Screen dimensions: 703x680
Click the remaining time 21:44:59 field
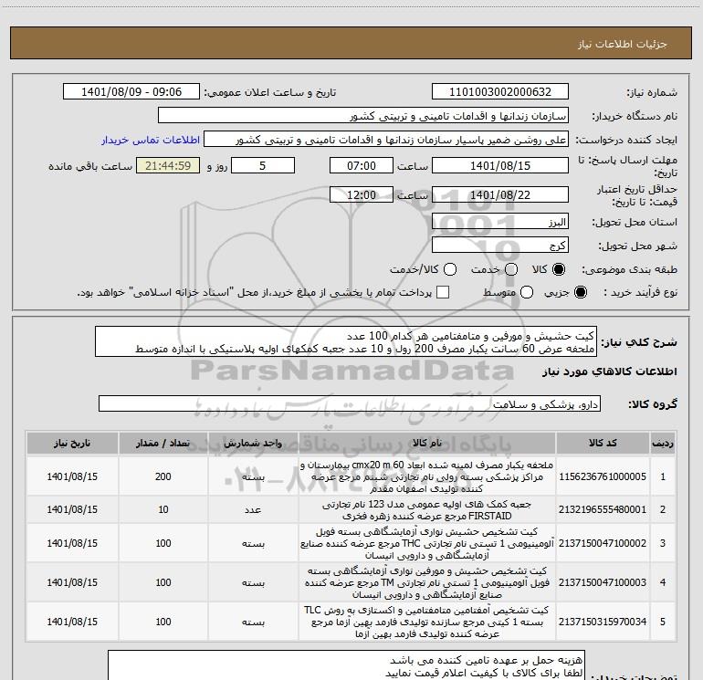coord(168,165)
